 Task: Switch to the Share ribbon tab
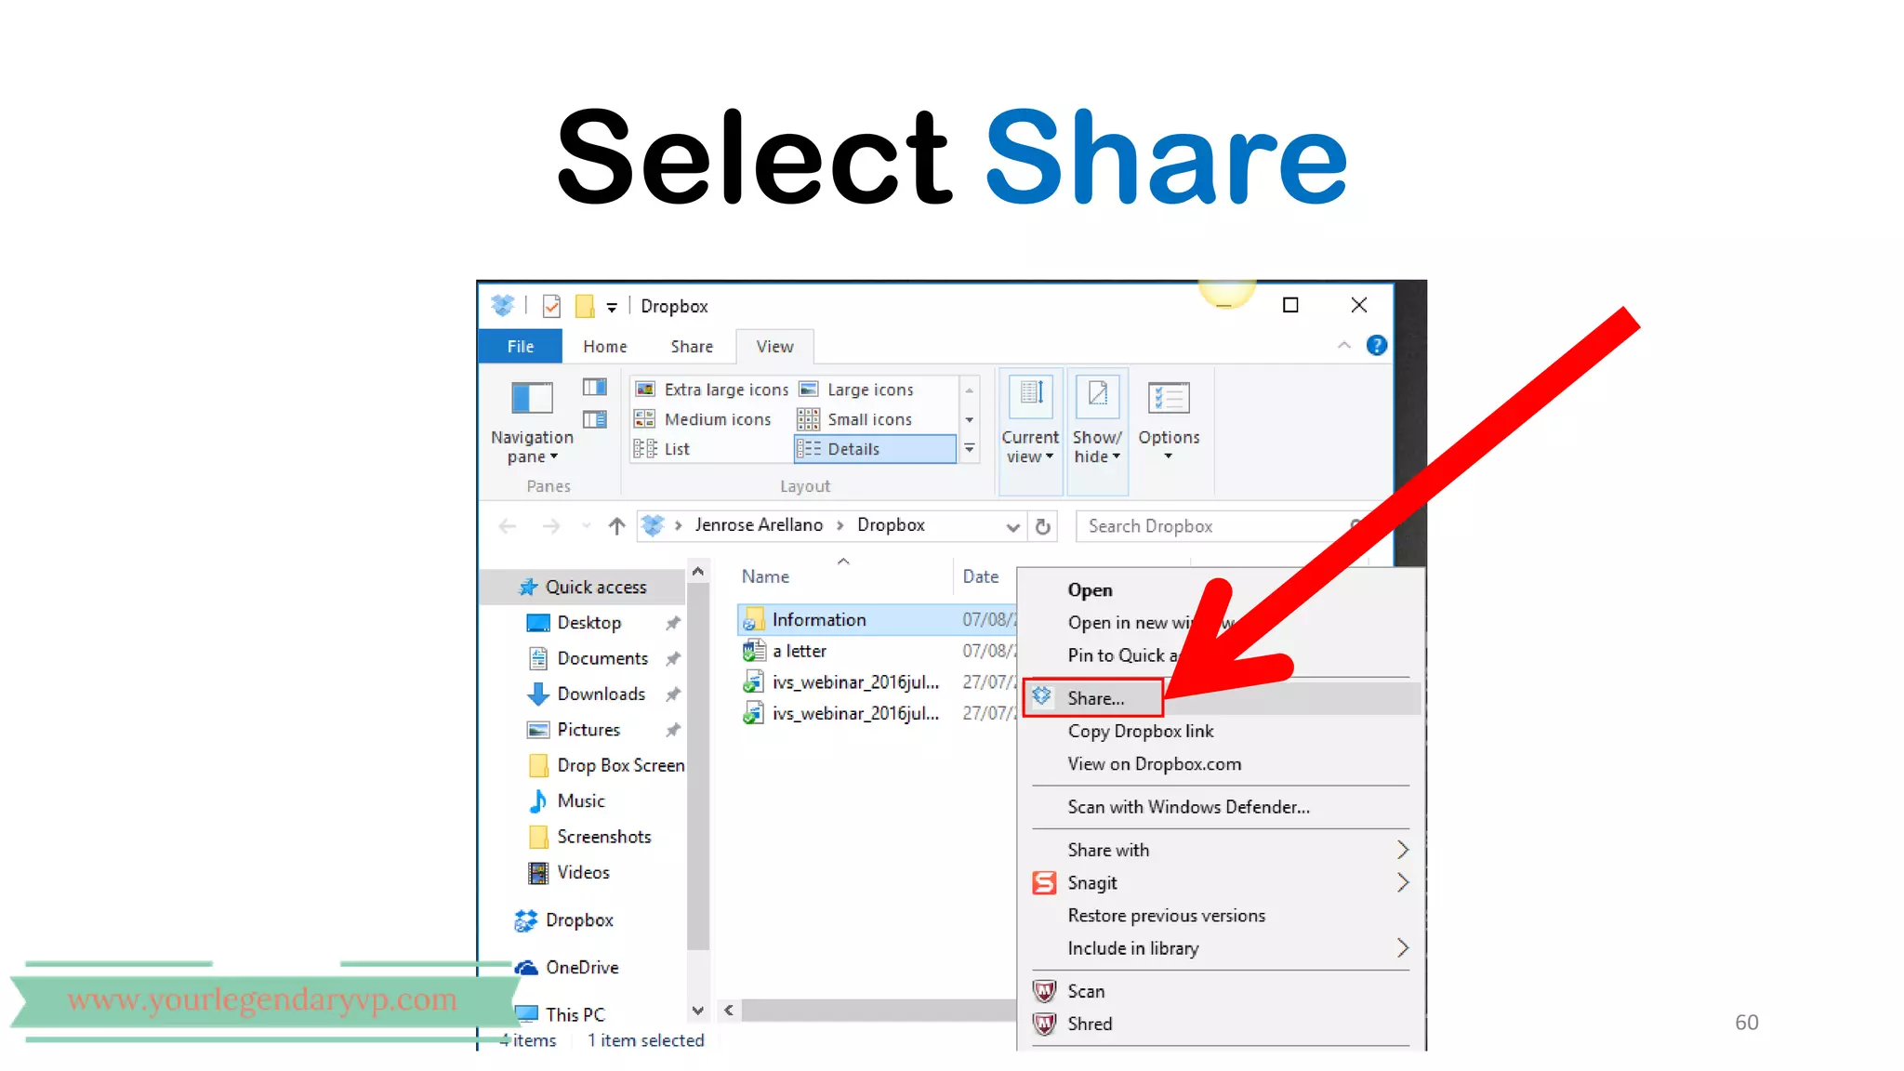point(692,346)
